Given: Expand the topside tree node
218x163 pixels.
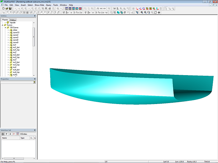Looking at the screenshot, I should click(x=5, y=23).
